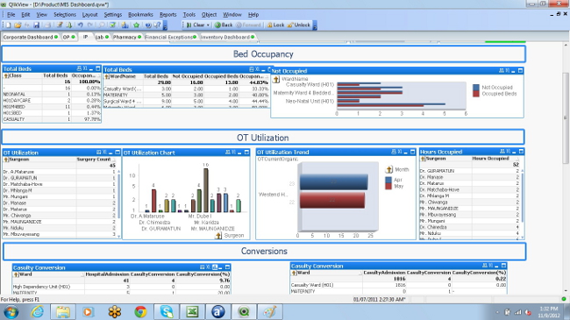
Task: Click the red Occupied Beds legend swatch
Action: (x=476, y=94)
